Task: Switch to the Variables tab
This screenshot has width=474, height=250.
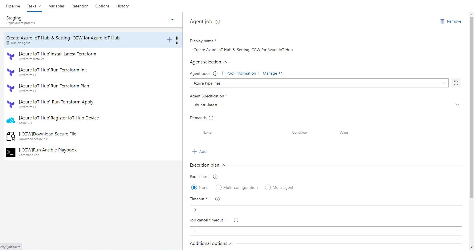Action: click(x=57, y=6)
